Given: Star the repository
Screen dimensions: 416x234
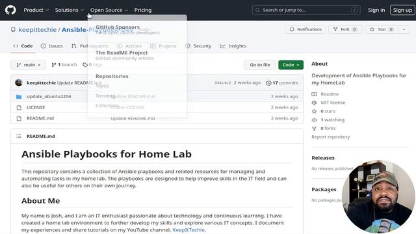Looking at the screenshot, I should point(382,29).
